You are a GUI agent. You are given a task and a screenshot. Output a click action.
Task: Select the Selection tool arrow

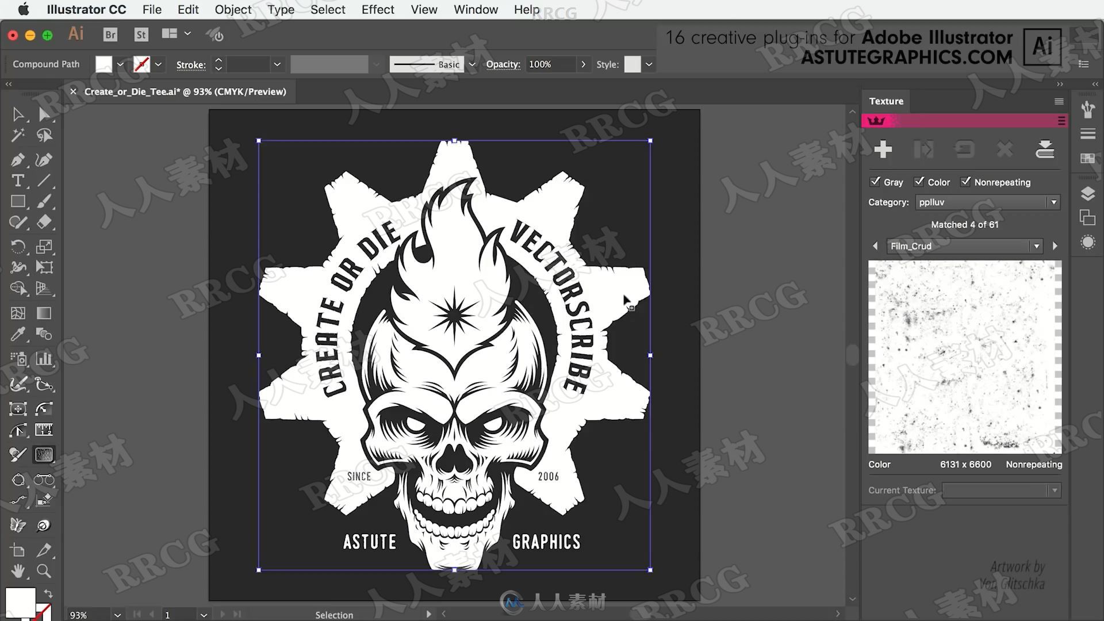pyautogui.click(x=18, y=114)
